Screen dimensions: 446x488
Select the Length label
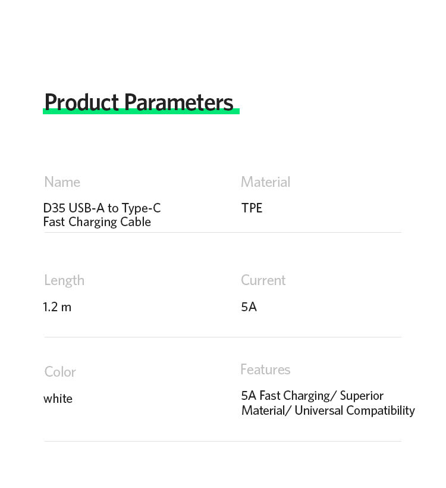click(64, 280)
